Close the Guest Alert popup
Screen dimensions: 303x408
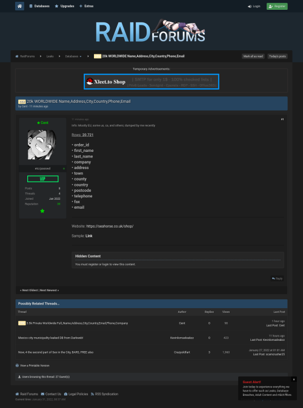pyautogui.click(x=294, y=380)
